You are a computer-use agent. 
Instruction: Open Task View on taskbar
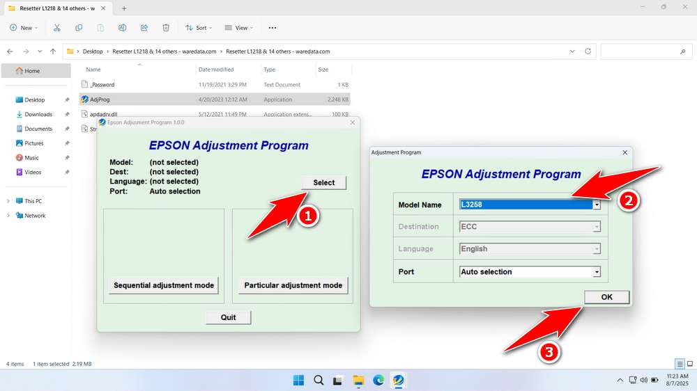point(338,381)
